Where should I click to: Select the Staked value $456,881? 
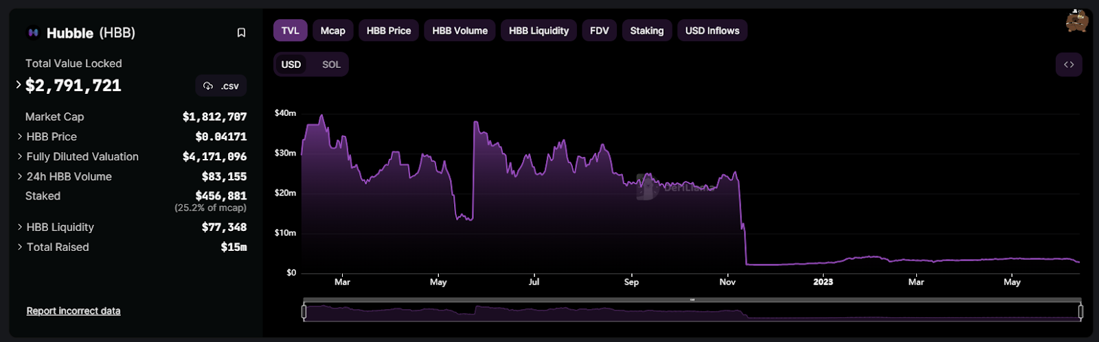coord(221,196)
